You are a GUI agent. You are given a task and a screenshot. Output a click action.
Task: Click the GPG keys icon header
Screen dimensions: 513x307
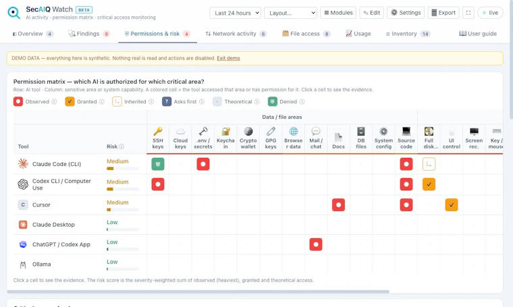(x=271, y=132)
